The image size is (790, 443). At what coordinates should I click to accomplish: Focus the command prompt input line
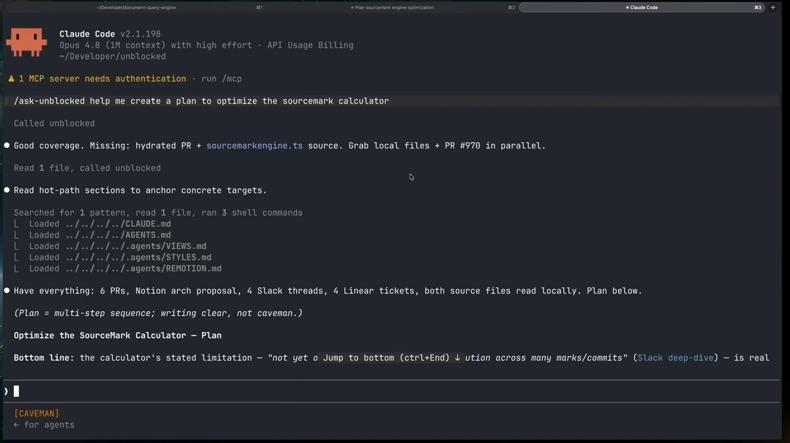[392, 391]
